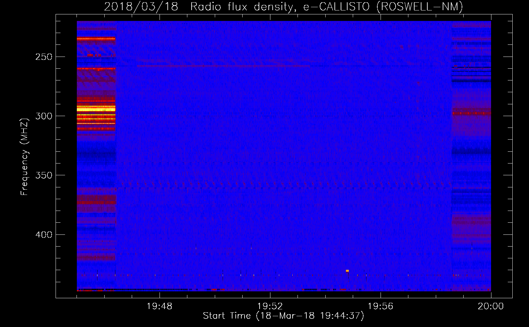Image resolution: width=529 pixels, height=327 pixels.
Task: Click the red band near 298 MHz at right edge
Action: [471, 113]
